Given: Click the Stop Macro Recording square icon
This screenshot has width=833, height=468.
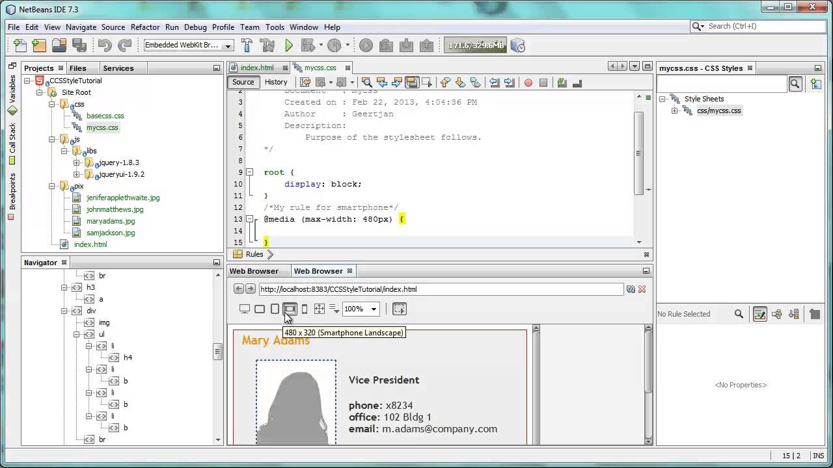Looking at the screenshot, I should 543,83.
